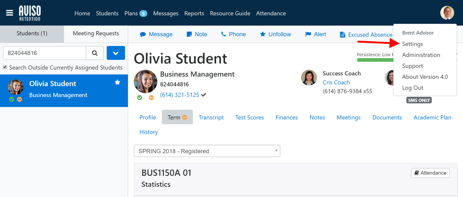
Task: Open the History tab
Action: click(149, 132)
